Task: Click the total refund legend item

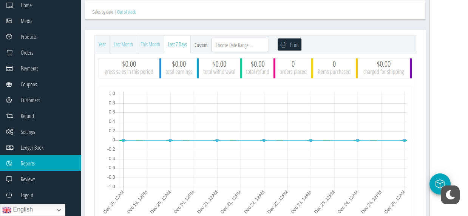Action: 258,68
